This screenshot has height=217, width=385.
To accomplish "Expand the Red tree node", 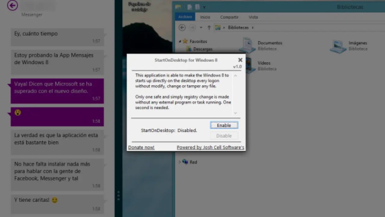I will click(x=180, y=162).
